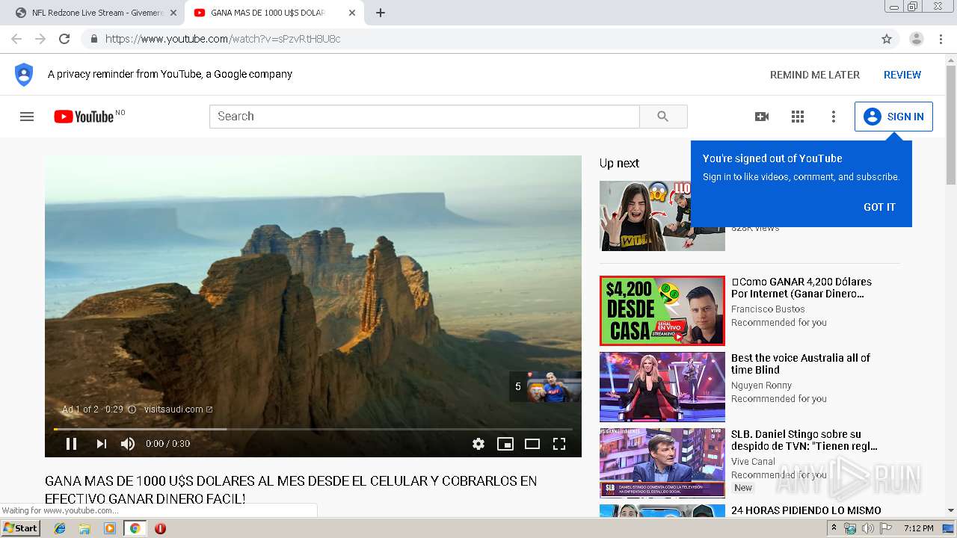Mute the video volume

pyautogui.click(x=128, y=444)
